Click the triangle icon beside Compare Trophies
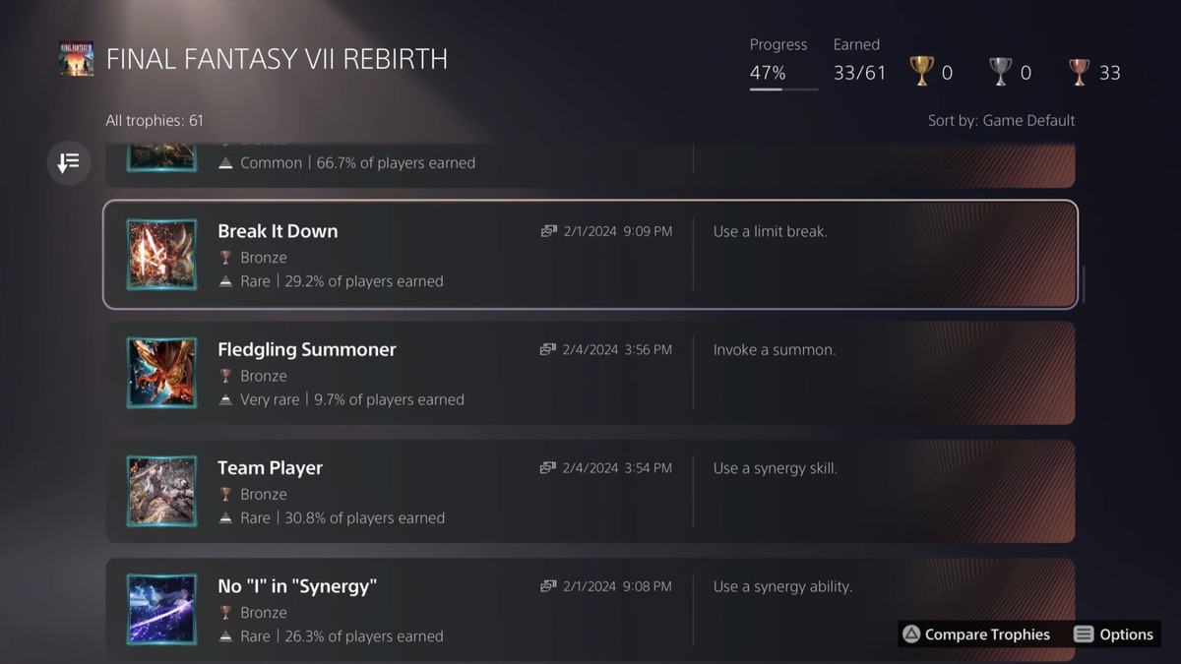Viewport: 1181px width, 664px height. tap(912, 634)
